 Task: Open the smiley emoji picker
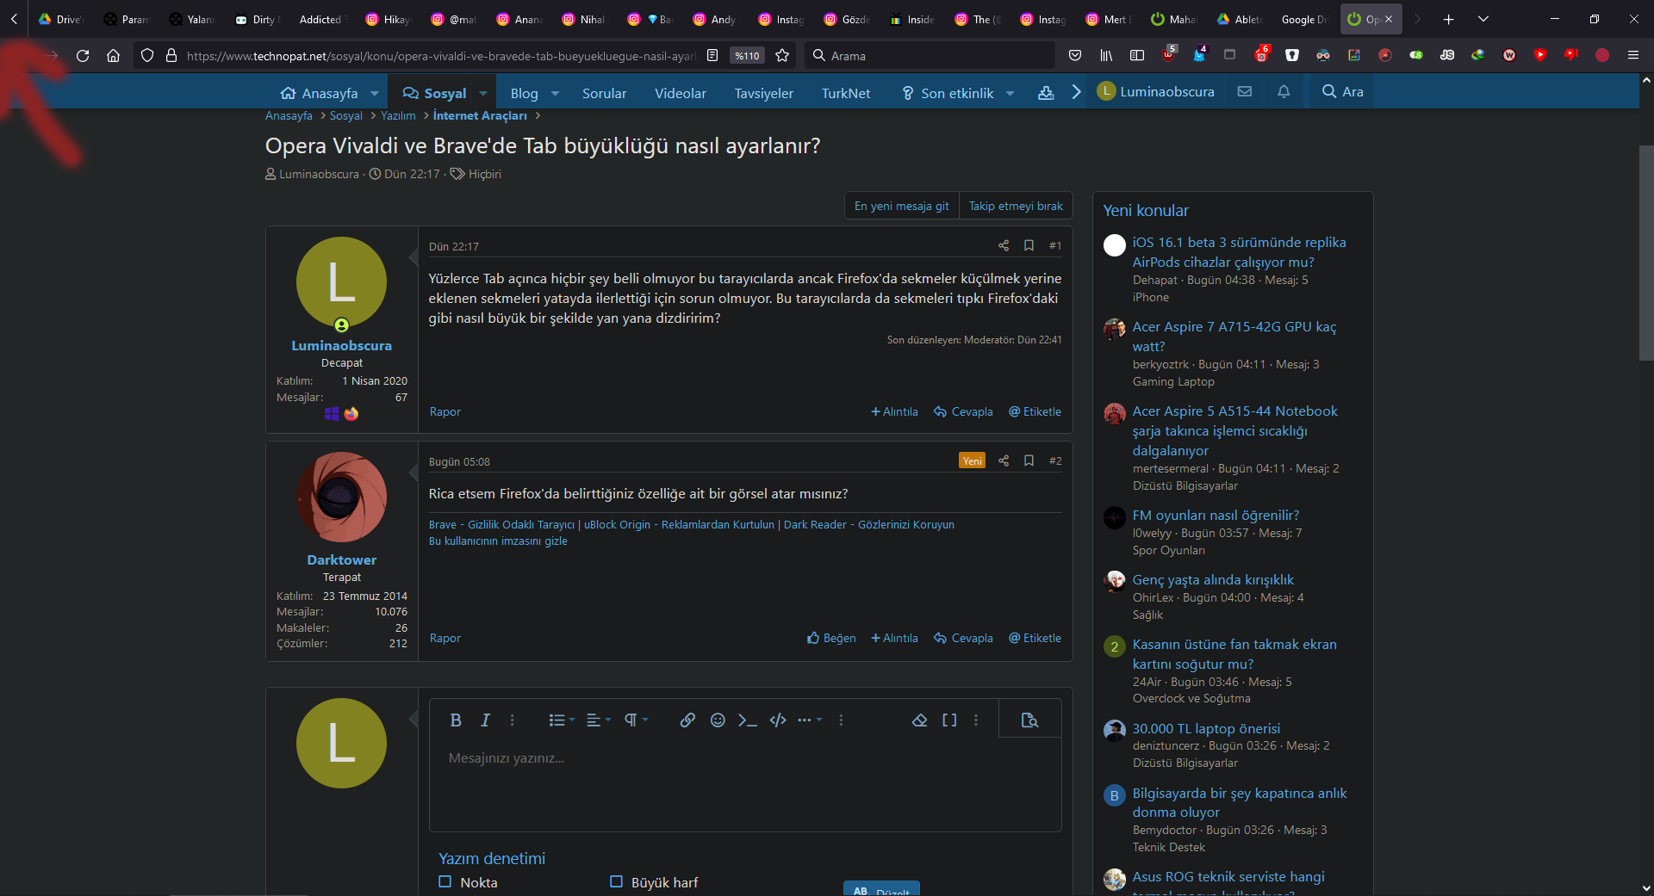coord(718,720)
